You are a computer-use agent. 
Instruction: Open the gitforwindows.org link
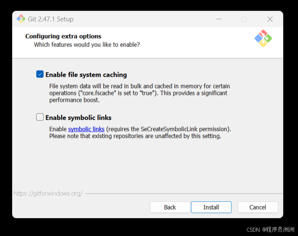point(48,194)
